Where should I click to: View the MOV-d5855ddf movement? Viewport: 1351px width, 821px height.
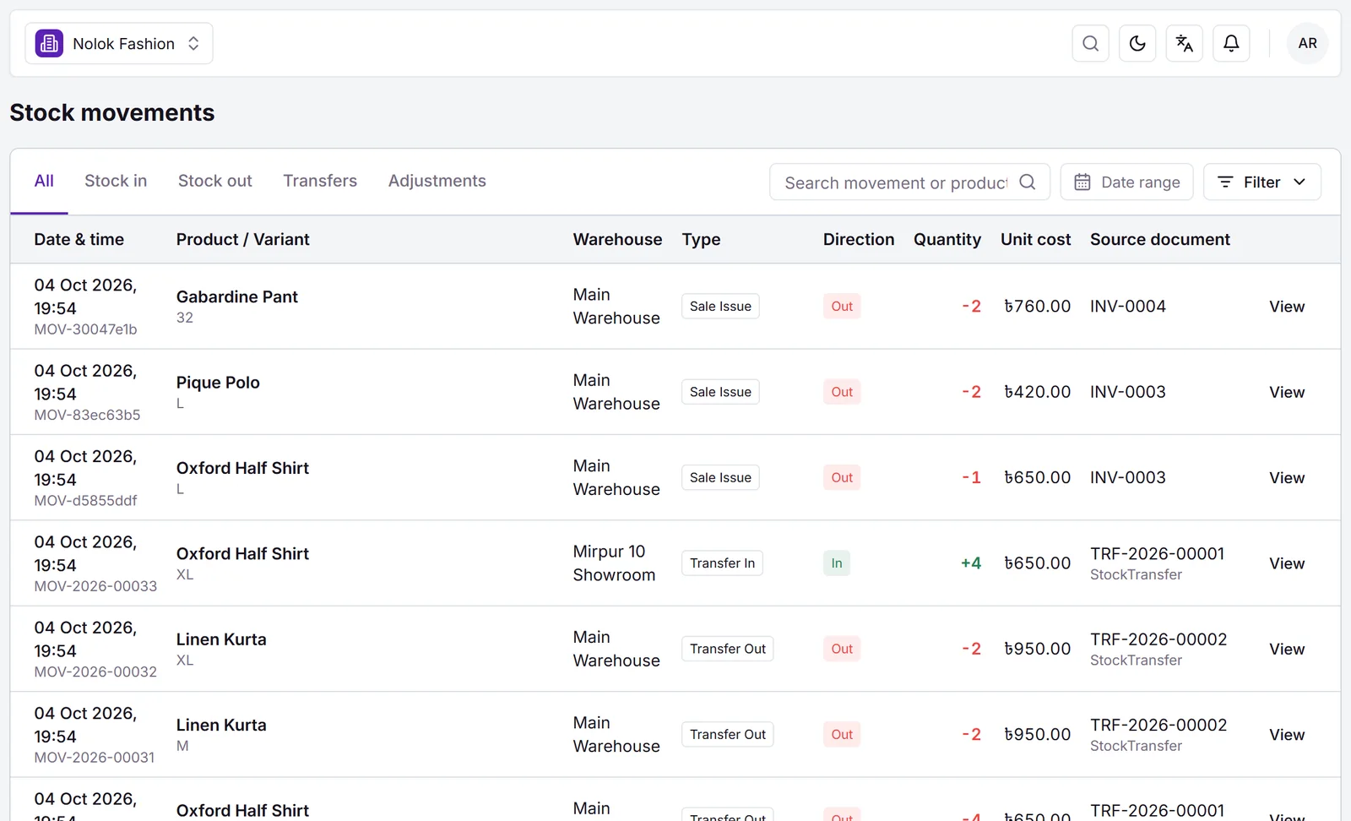pos(1287,477)
